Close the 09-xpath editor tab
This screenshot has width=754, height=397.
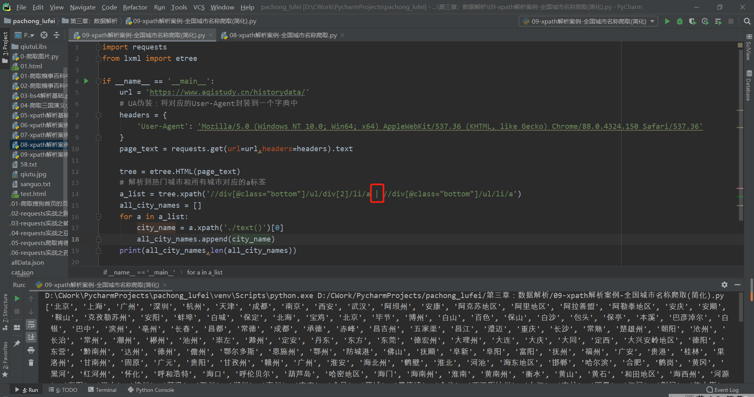coord(211,35)
